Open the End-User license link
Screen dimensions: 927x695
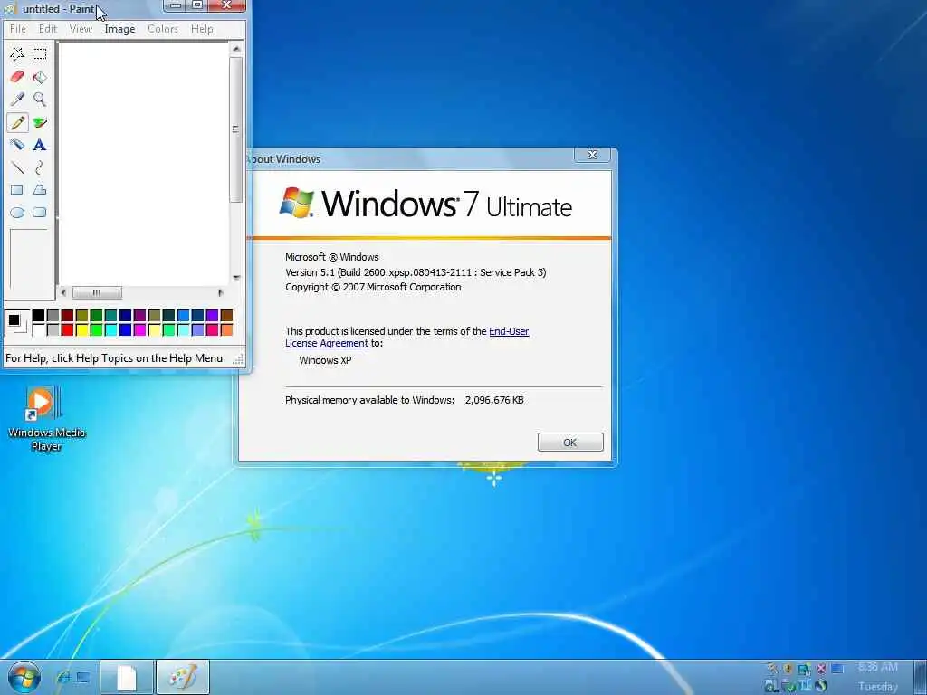click(x=509, y=331)
